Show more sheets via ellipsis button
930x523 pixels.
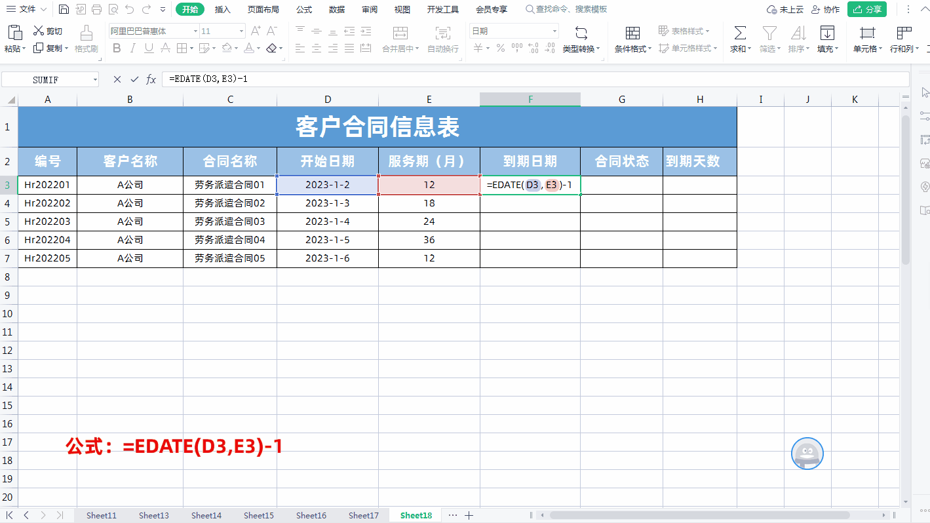[453, 516]
